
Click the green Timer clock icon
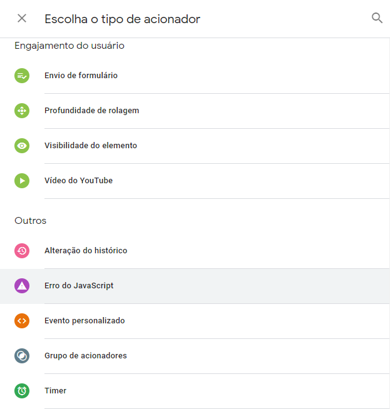tap(22, 391)
